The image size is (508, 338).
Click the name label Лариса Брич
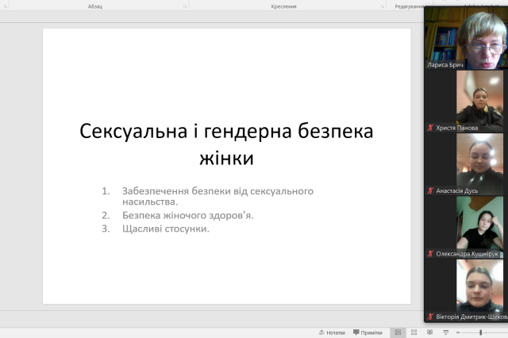[445, 65]
